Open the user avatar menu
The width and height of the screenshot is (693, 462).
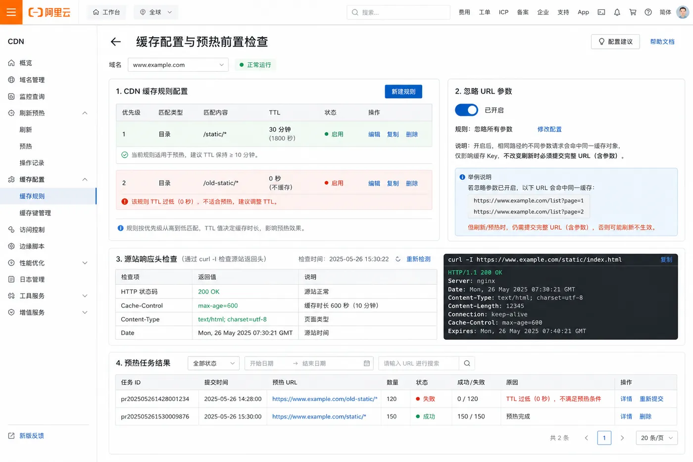click(x=683, y=12)
